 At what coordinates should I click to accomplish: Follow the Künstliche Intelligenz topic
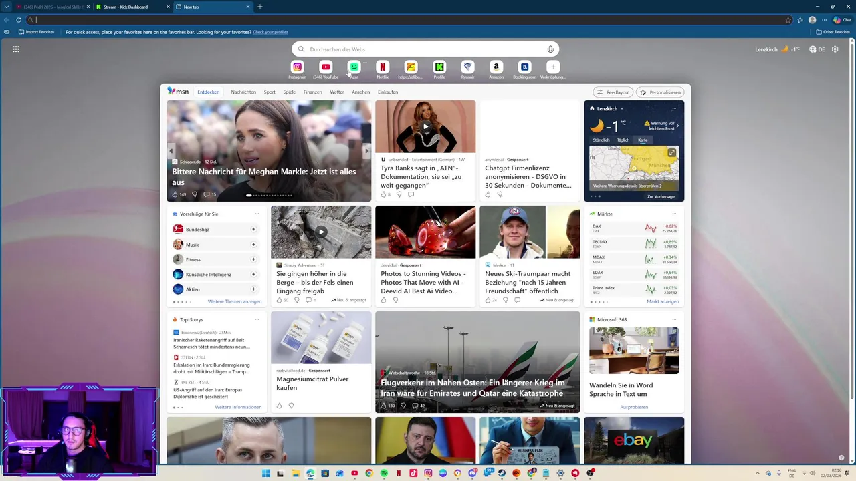[253, 274]
